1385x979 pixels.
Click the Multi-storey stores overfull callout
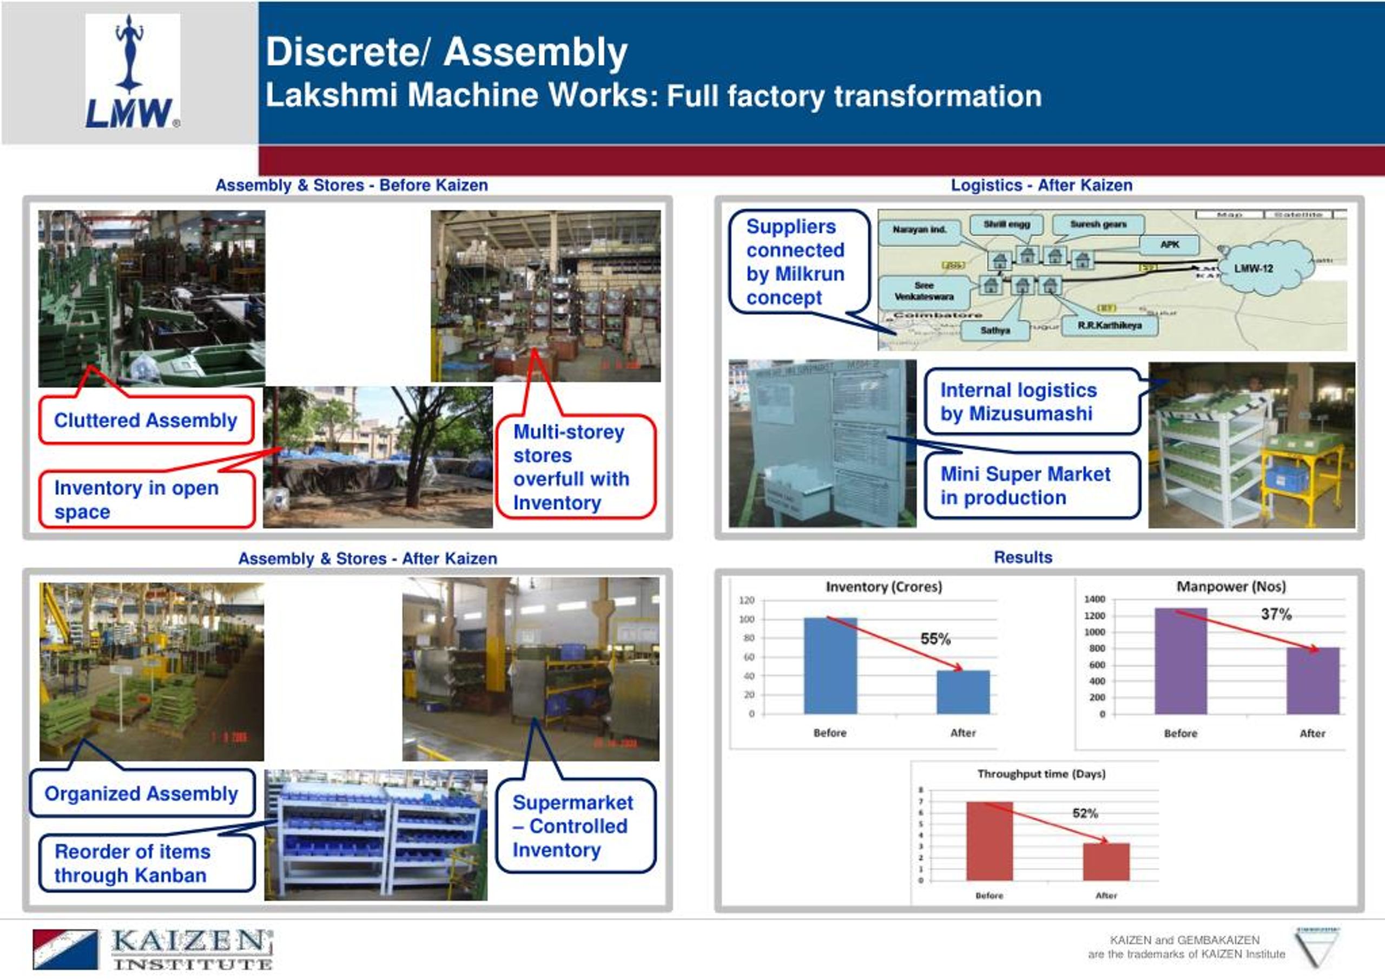[x=576, y=466]
